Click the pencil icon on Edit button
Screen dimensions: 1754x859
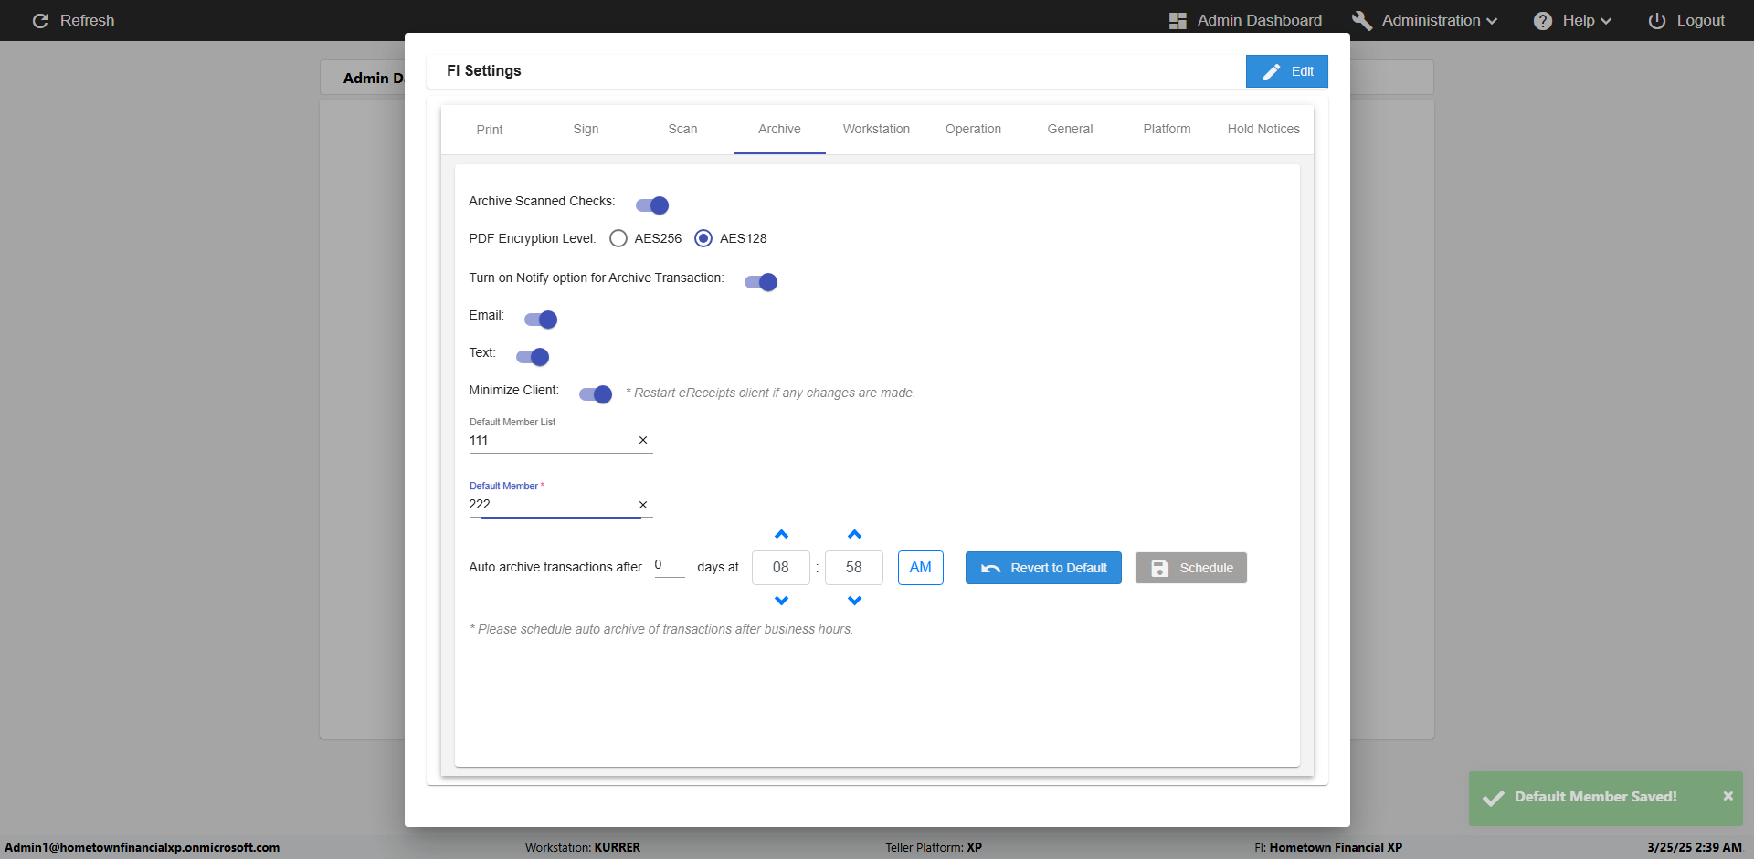tap(1272, 71)
